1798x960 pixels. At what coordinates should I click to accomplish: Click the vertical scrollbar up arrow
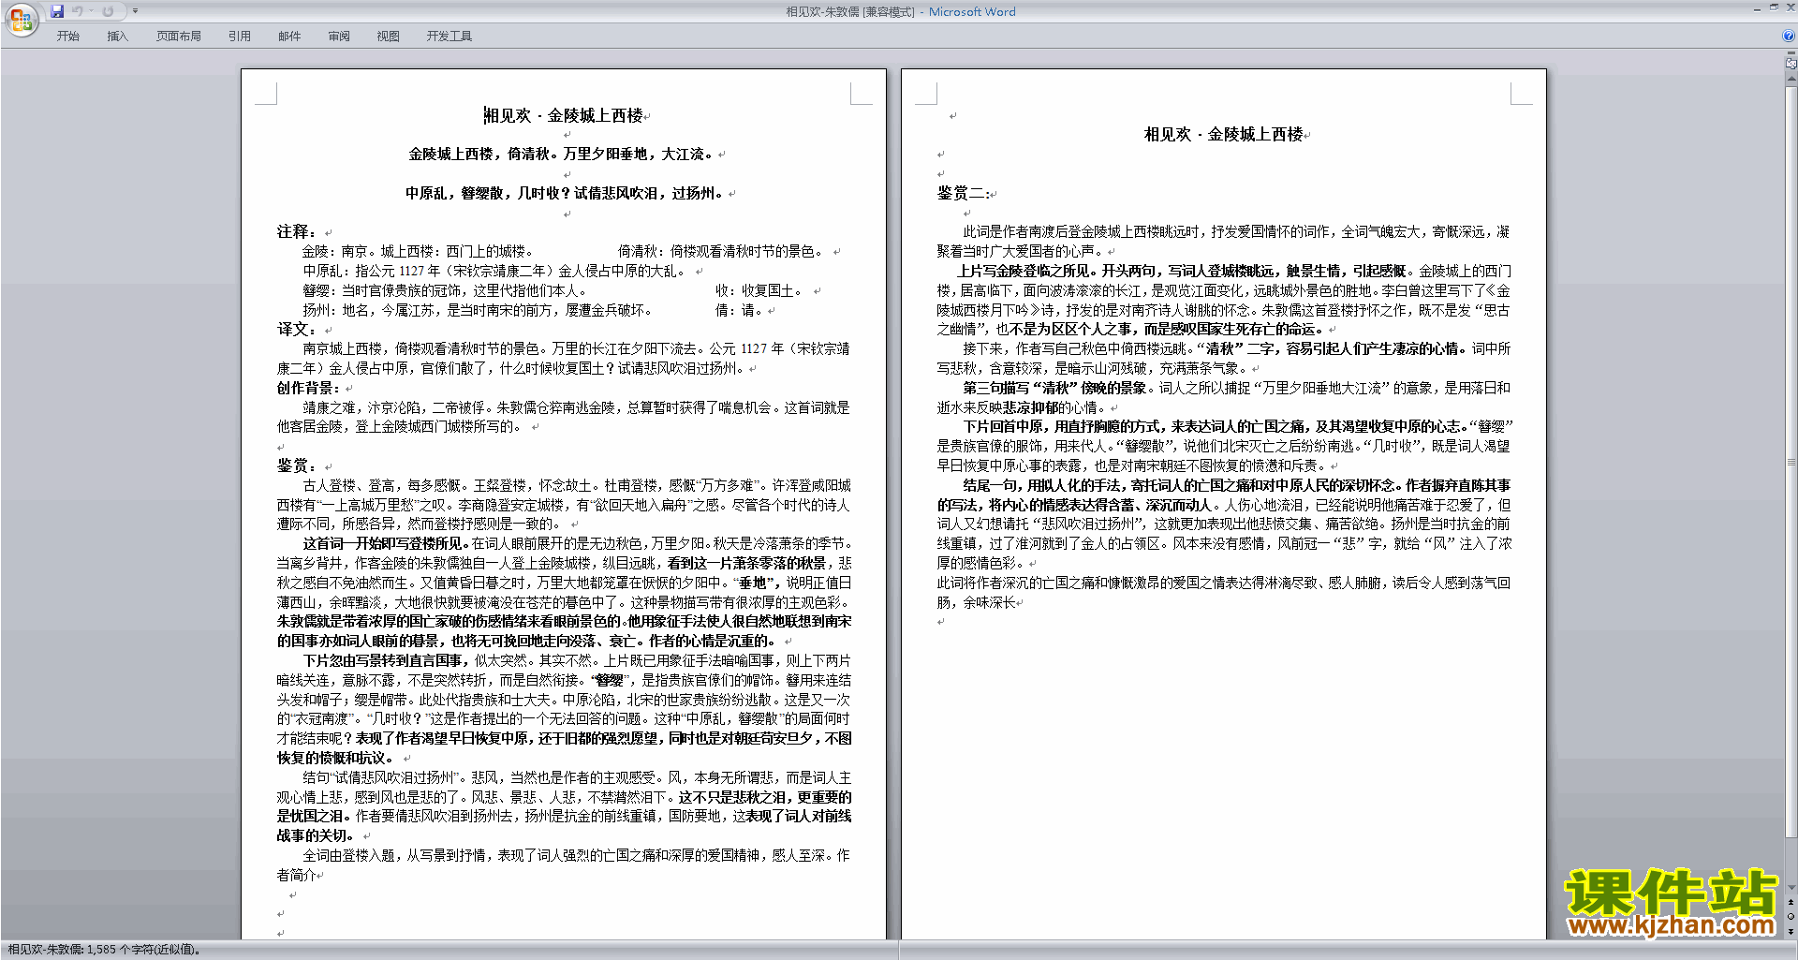[1791, 79]
